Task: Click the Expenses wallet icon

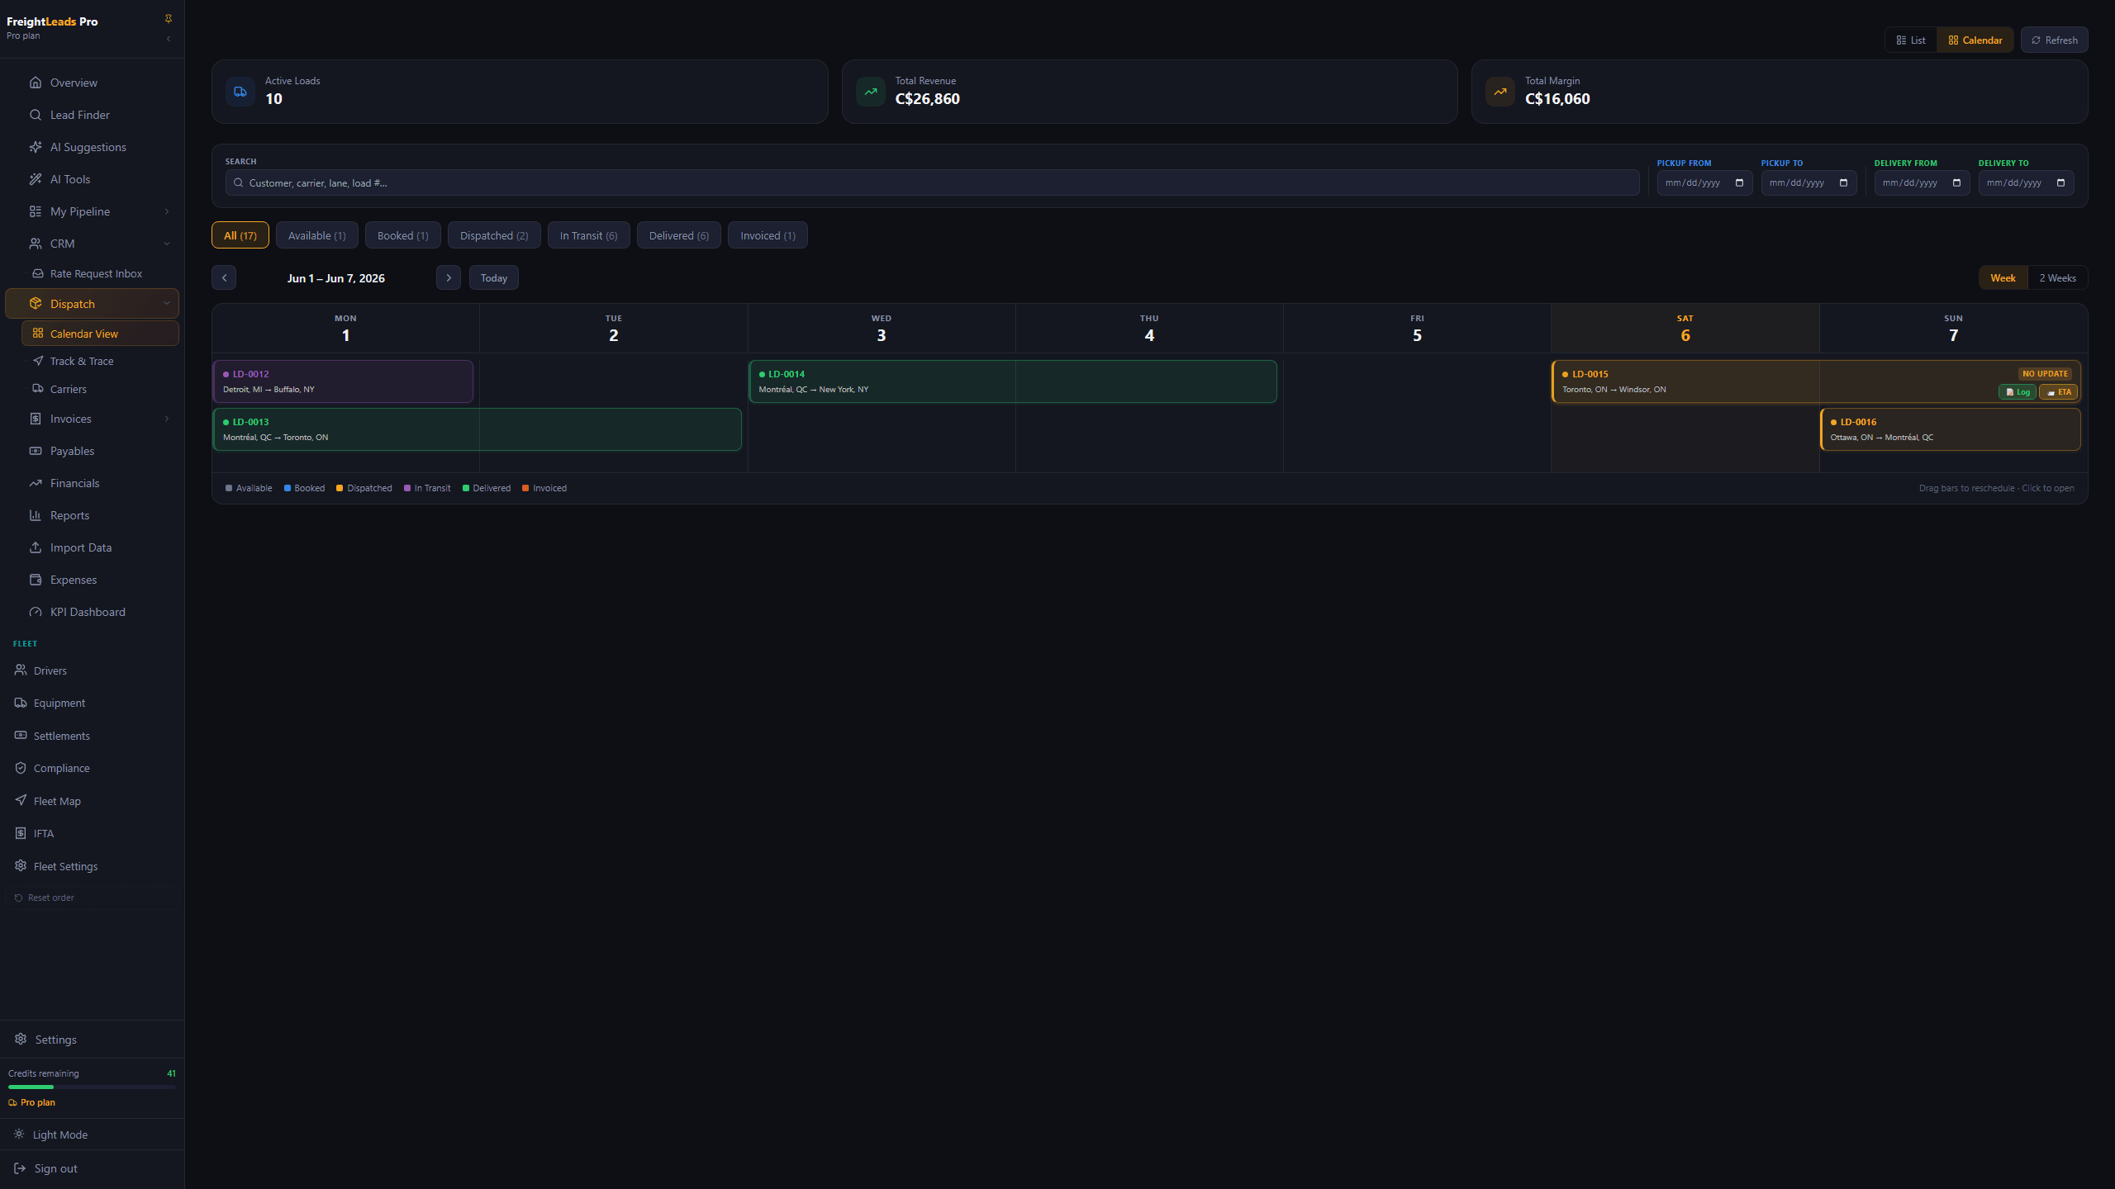Action: coord(36,580)
